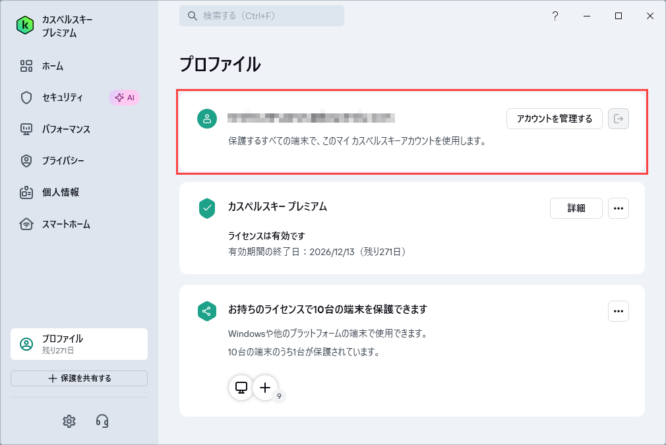Viewport: 666px width, 445px height.
Task: Click the heading お持ちのライセンスで10台の端末を保護できます
Action: coord(328,310)
